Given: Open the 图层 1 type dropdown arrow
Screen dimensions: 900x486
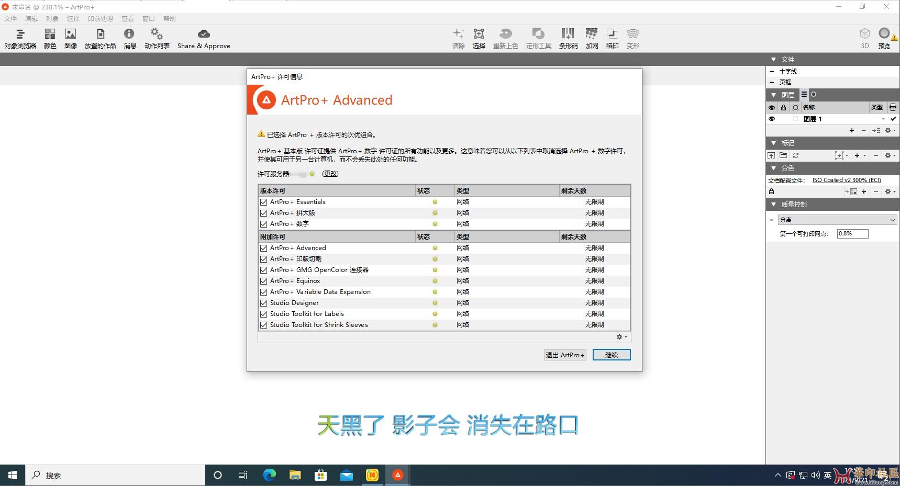Looking at the screenshot, I should 883,119.
